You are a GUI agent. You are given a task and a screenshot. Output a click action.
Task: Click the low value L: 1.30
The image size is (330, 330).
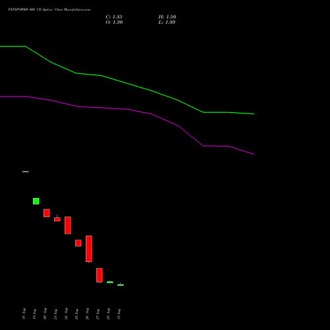[x=167, y=22]
